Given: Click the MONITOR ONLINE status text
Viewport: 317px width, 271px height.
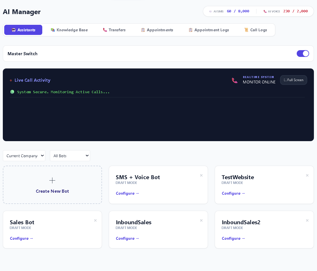Looking at the screenshot, I should 259,82.
